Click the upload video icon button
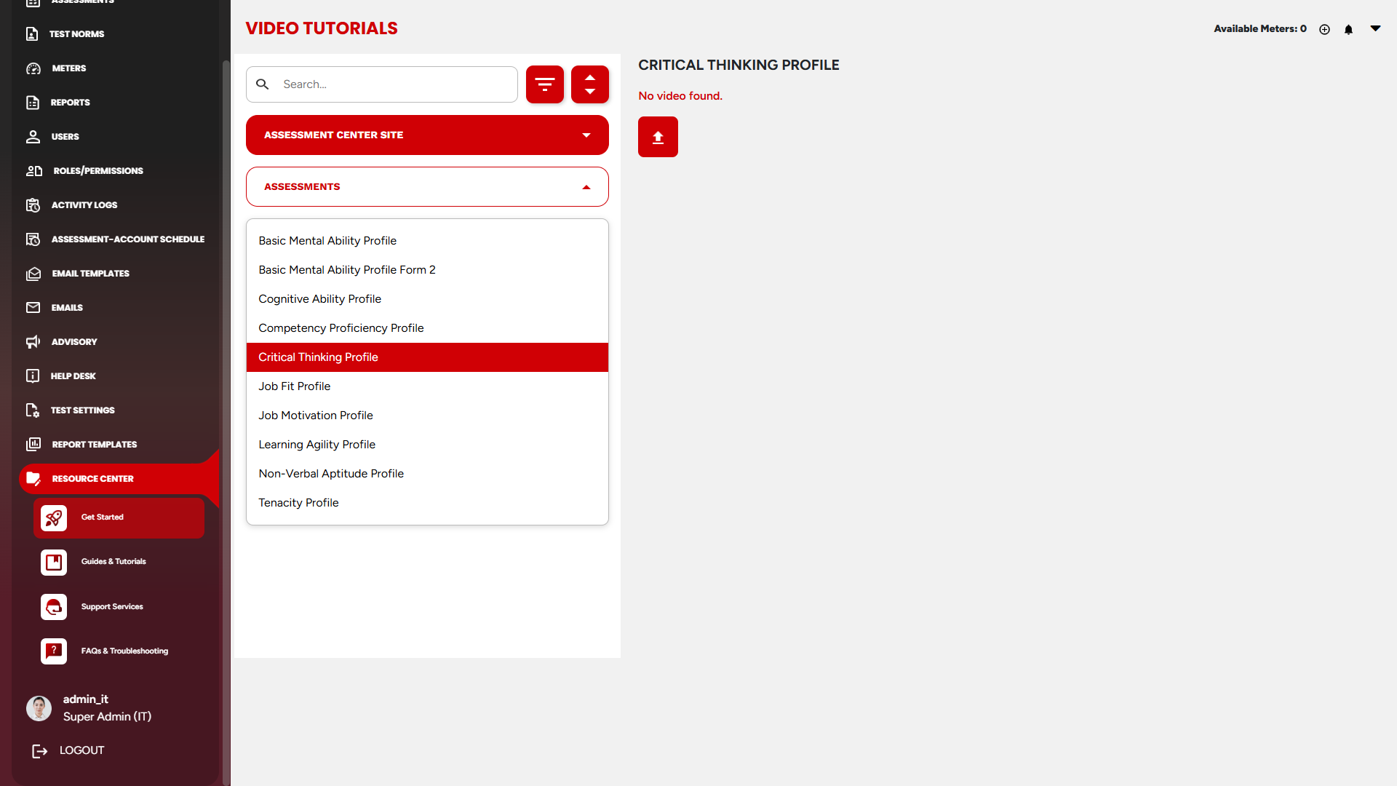The width and height of the screenshot is (1397, 786). point(658,137)
